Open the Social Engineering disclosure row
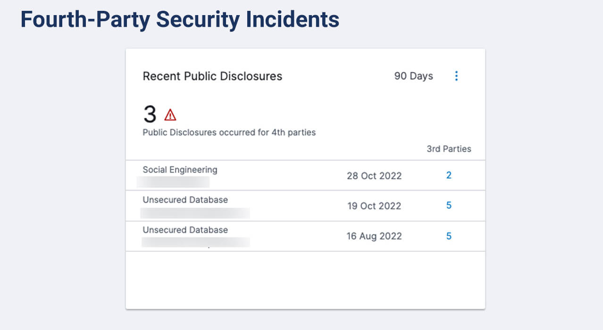The width and height of the screenshot is (603, 330). click(180, 170)
